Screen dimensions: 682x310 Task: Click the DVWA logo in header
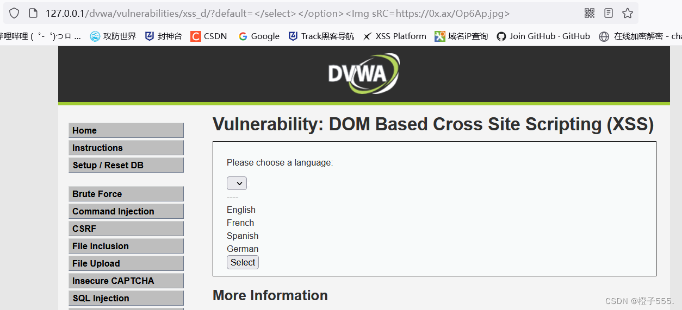pos(363,74)
